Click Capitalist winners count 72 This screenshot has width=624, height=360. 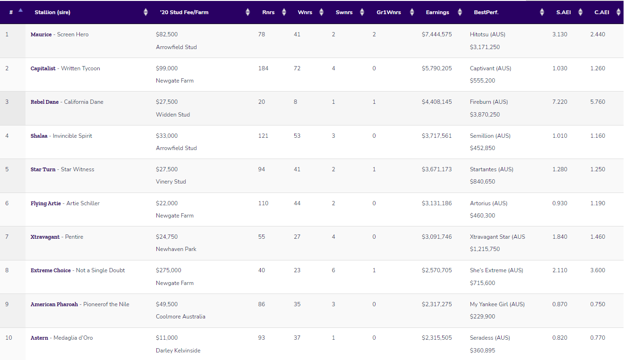(x=297, y=68)
